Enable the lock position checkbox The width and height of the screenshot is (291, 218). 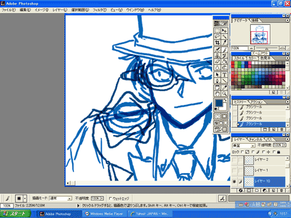[263, 152]
